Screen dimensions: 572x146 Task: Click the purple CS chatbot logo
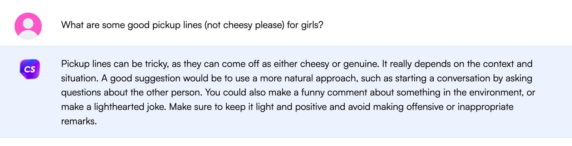pyautogui.click(x=30, y=69)
